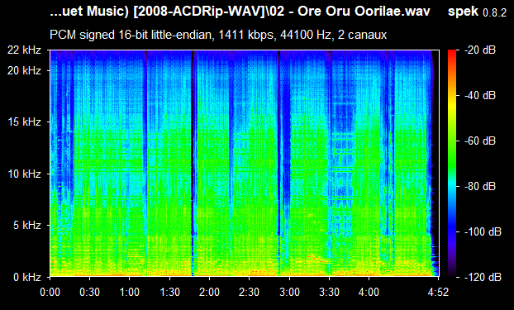
Task: Click the 2:30 time axis marker
Action: click(x=250, y=292)
